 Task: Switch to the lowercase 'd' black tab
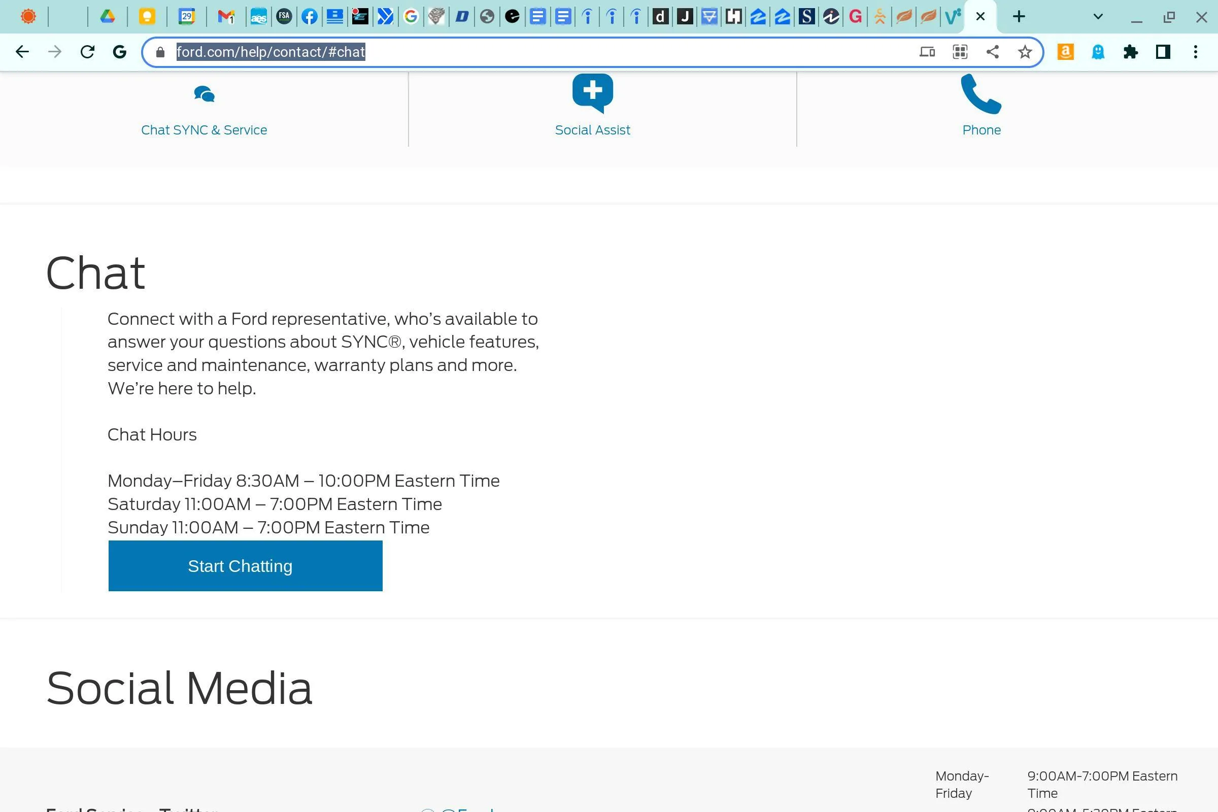[660, 17]
